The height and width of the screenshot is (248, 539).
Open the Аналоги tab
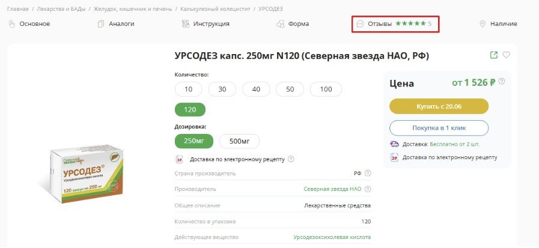[x=116, y=24]
